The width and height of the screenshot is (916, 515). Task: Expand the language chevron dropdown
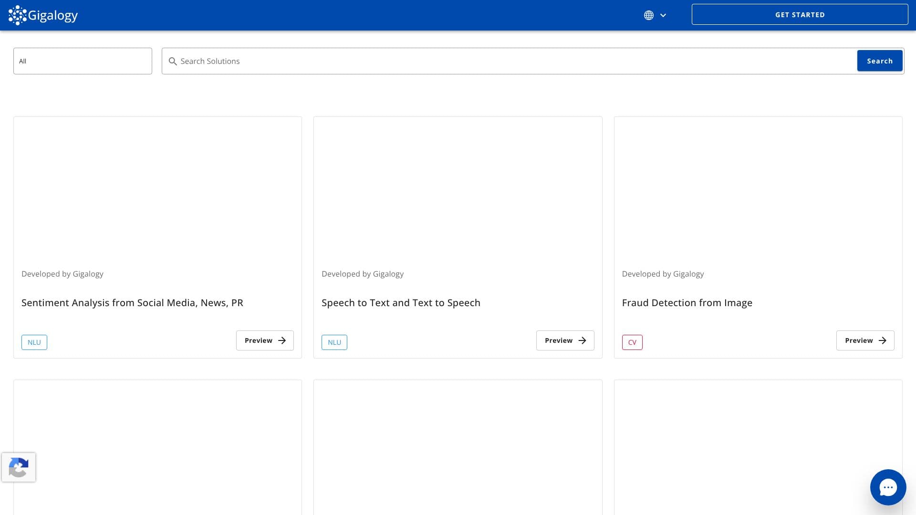pos(663,15)
